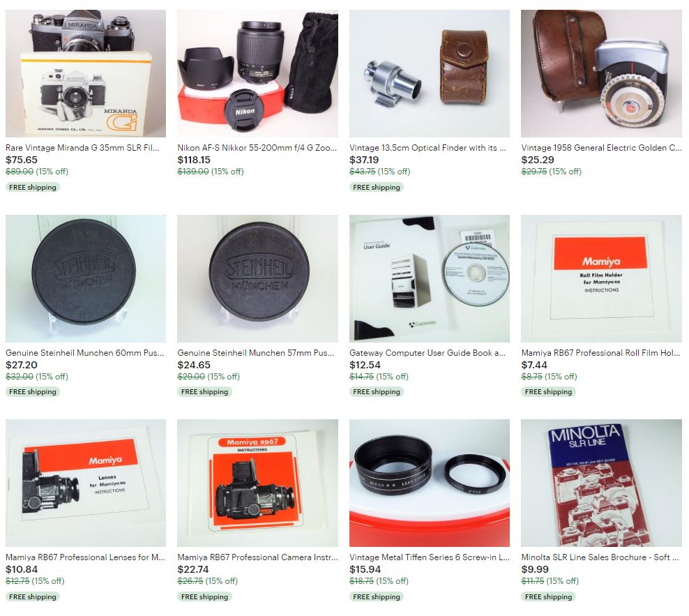Open the Vintage 1958 General Electric Golden title
This screenshot has width=689, height=616.
pyautogui.click(x=601, y=148)
